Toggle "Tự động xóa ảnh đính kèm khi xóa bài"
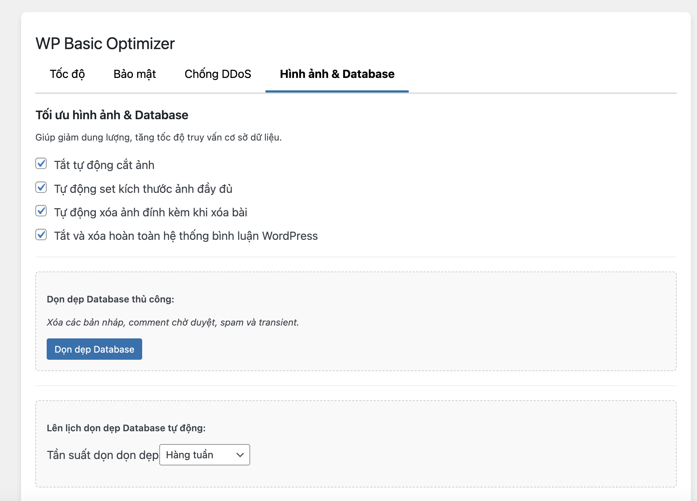 tap(41, 211)
